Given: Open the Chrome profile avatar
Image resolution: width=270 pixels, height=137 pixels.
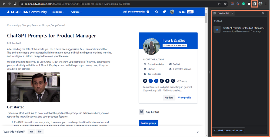Looking at the screenshot, I should click(260, 4).
